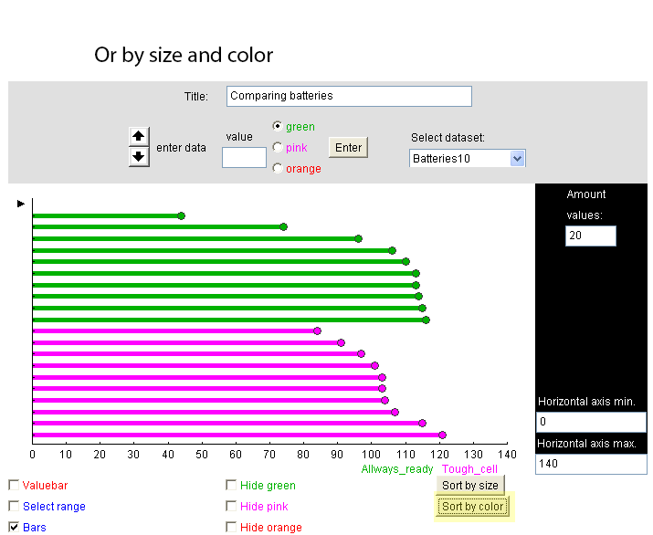Click the heading Or by size and color
This screenshot has height=535, width=653.
point(184,55)
